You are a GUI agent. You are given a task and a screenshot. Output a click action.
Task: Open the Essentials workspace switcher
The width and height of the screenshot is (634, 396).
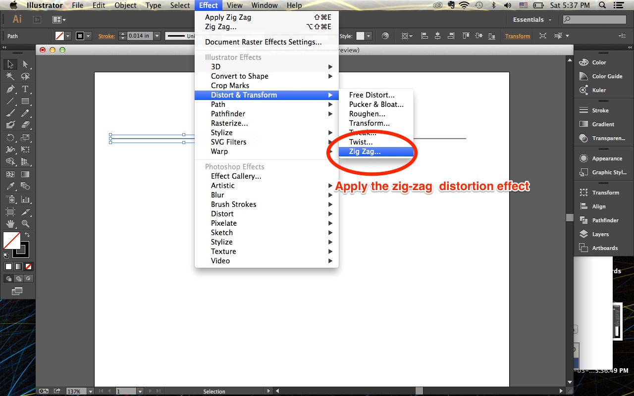[x=532, y=20]
